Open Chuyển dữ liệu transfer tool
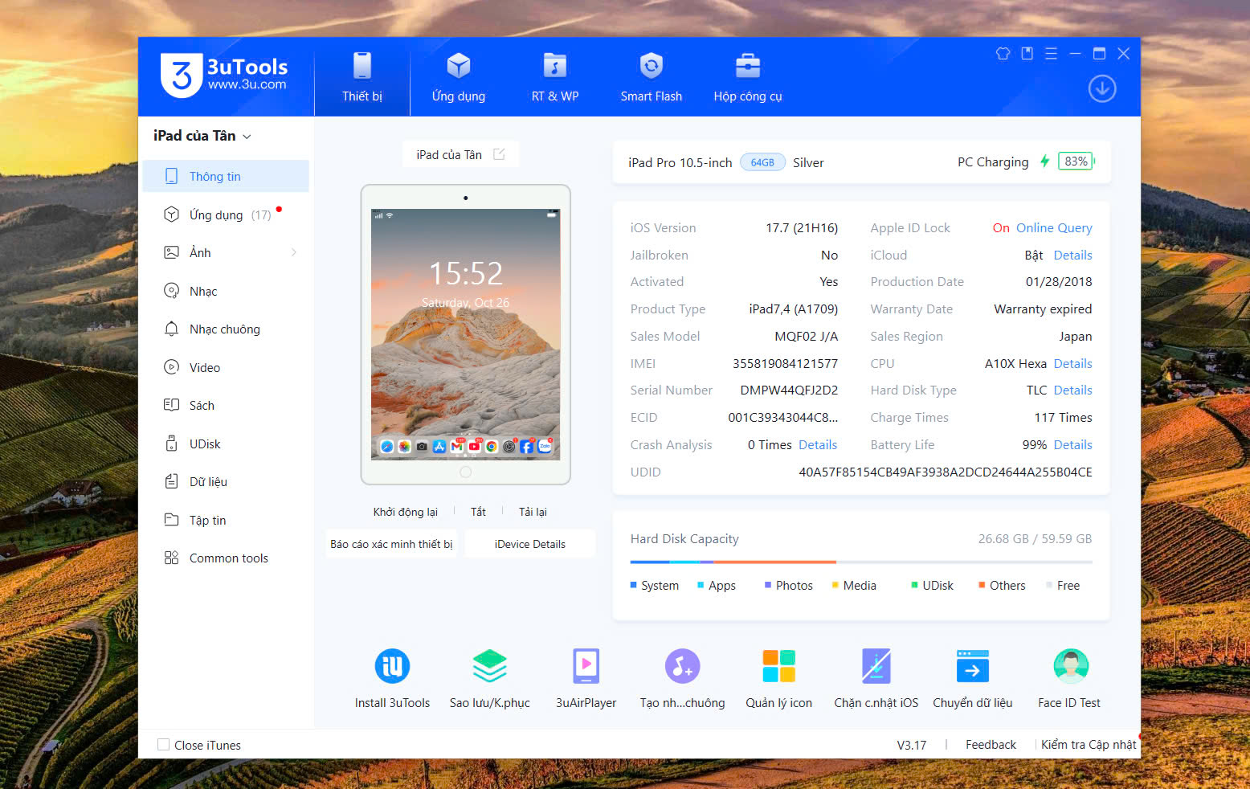Screen dimensions: 1250x789 (973, 679)
